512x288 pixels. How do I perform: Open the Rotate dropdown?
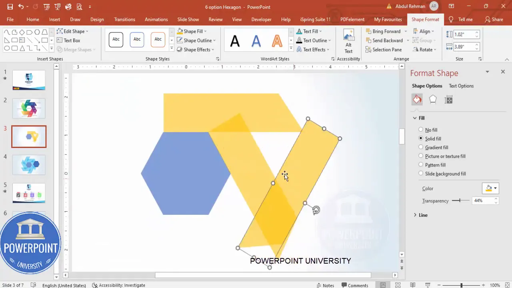425,50
